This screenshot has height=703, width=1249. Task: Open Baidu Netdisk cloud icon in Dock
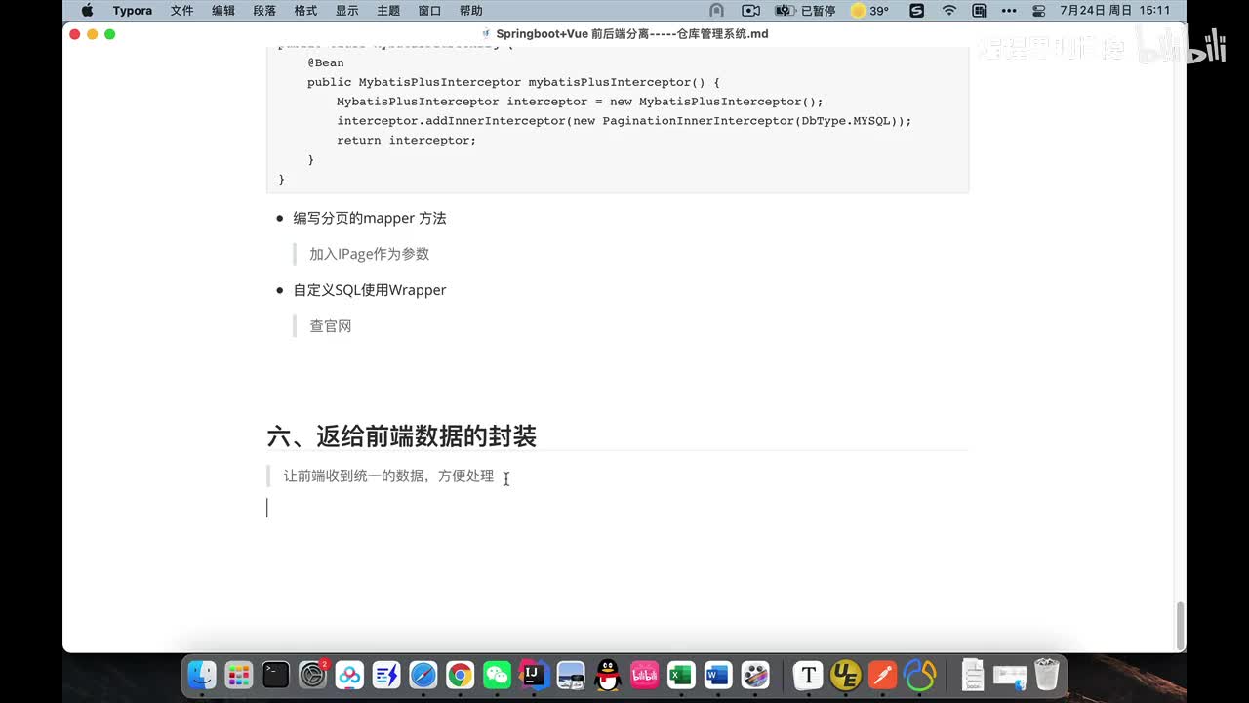pyautogui.click(x=349, y=675)
